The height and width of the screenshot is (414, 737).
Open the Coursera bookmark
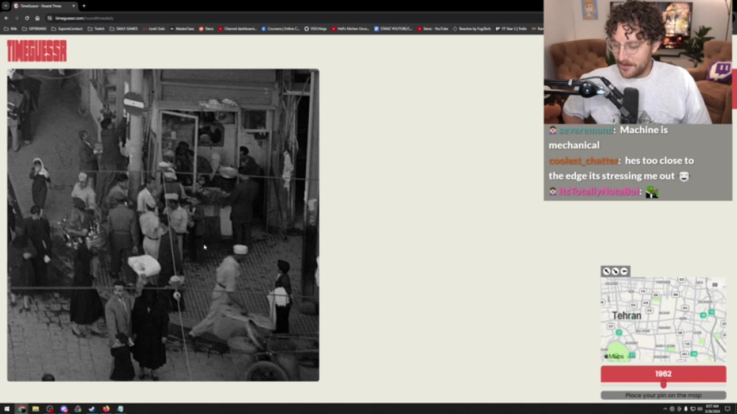pos(280,28)
